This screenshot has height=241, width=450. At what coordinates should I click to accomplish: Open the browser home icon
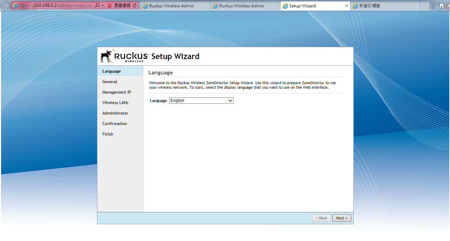coord(442,6)
